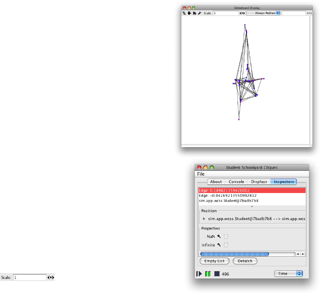
Task: Click the standalone scale adjuster knob at bottom left
Action: click(x=51, y=278)
